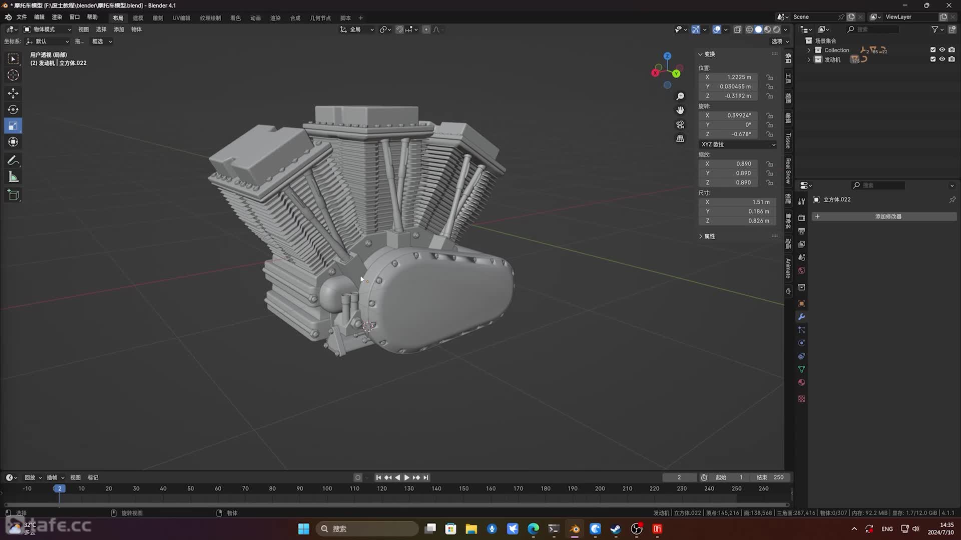Toggle X-ray mode button

(737, 29)
